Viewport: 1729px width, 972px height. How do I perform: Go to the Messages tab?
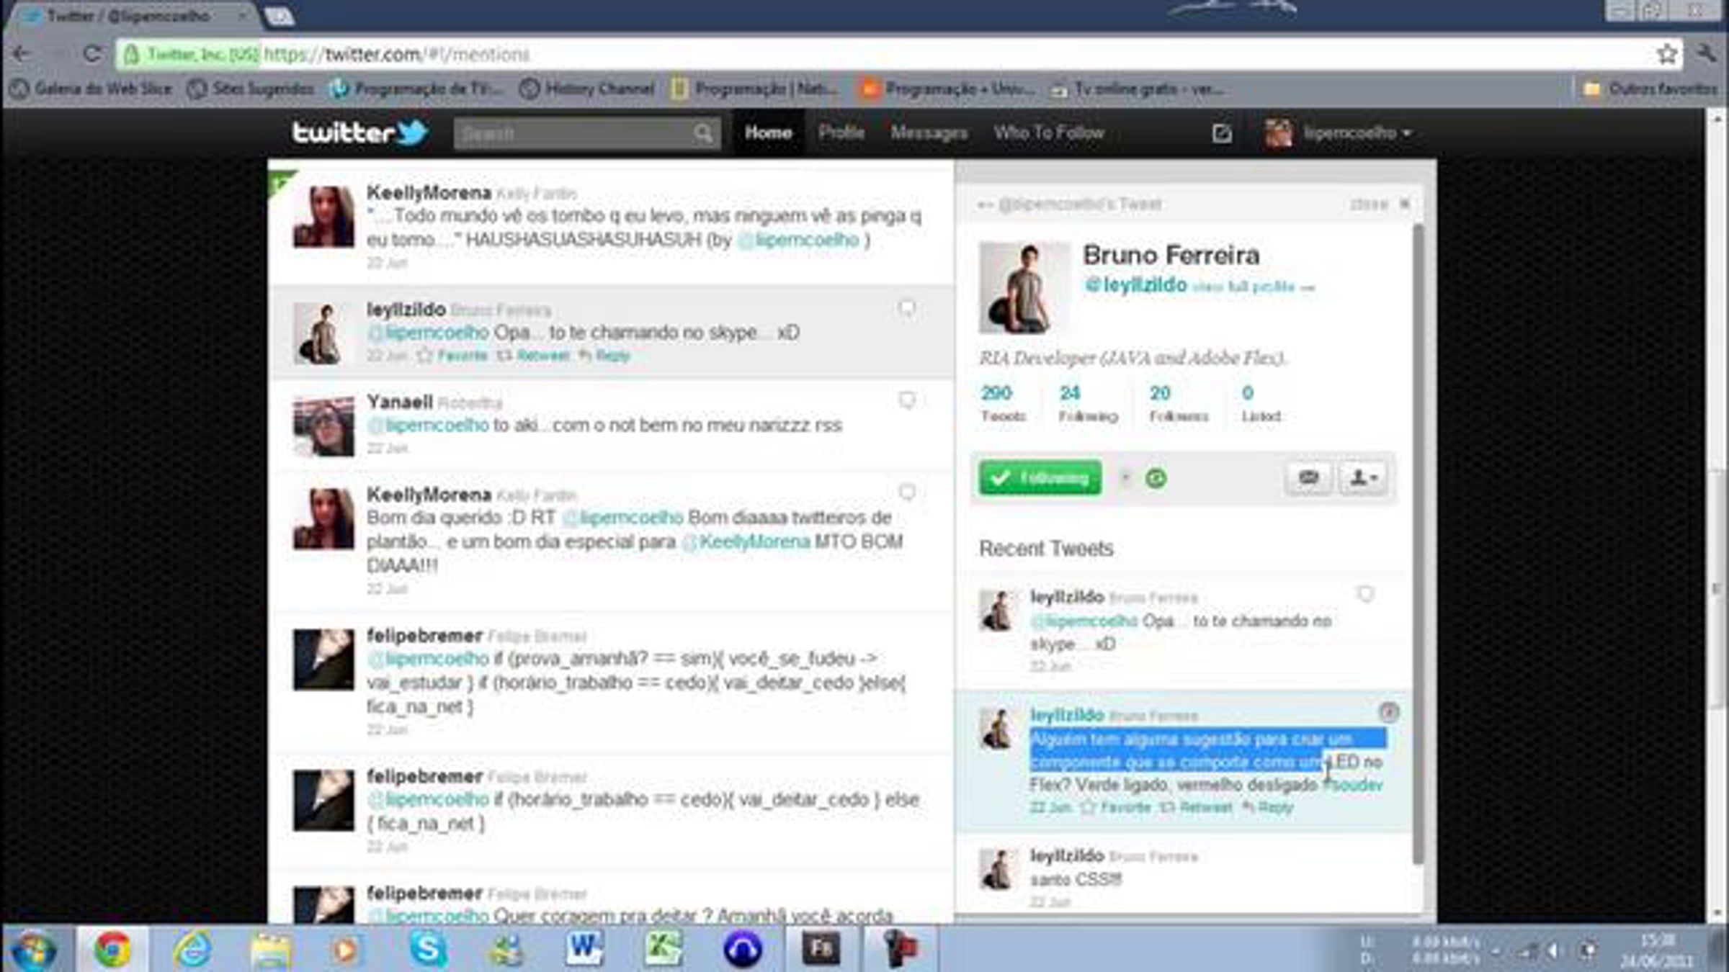click(929, 132)
